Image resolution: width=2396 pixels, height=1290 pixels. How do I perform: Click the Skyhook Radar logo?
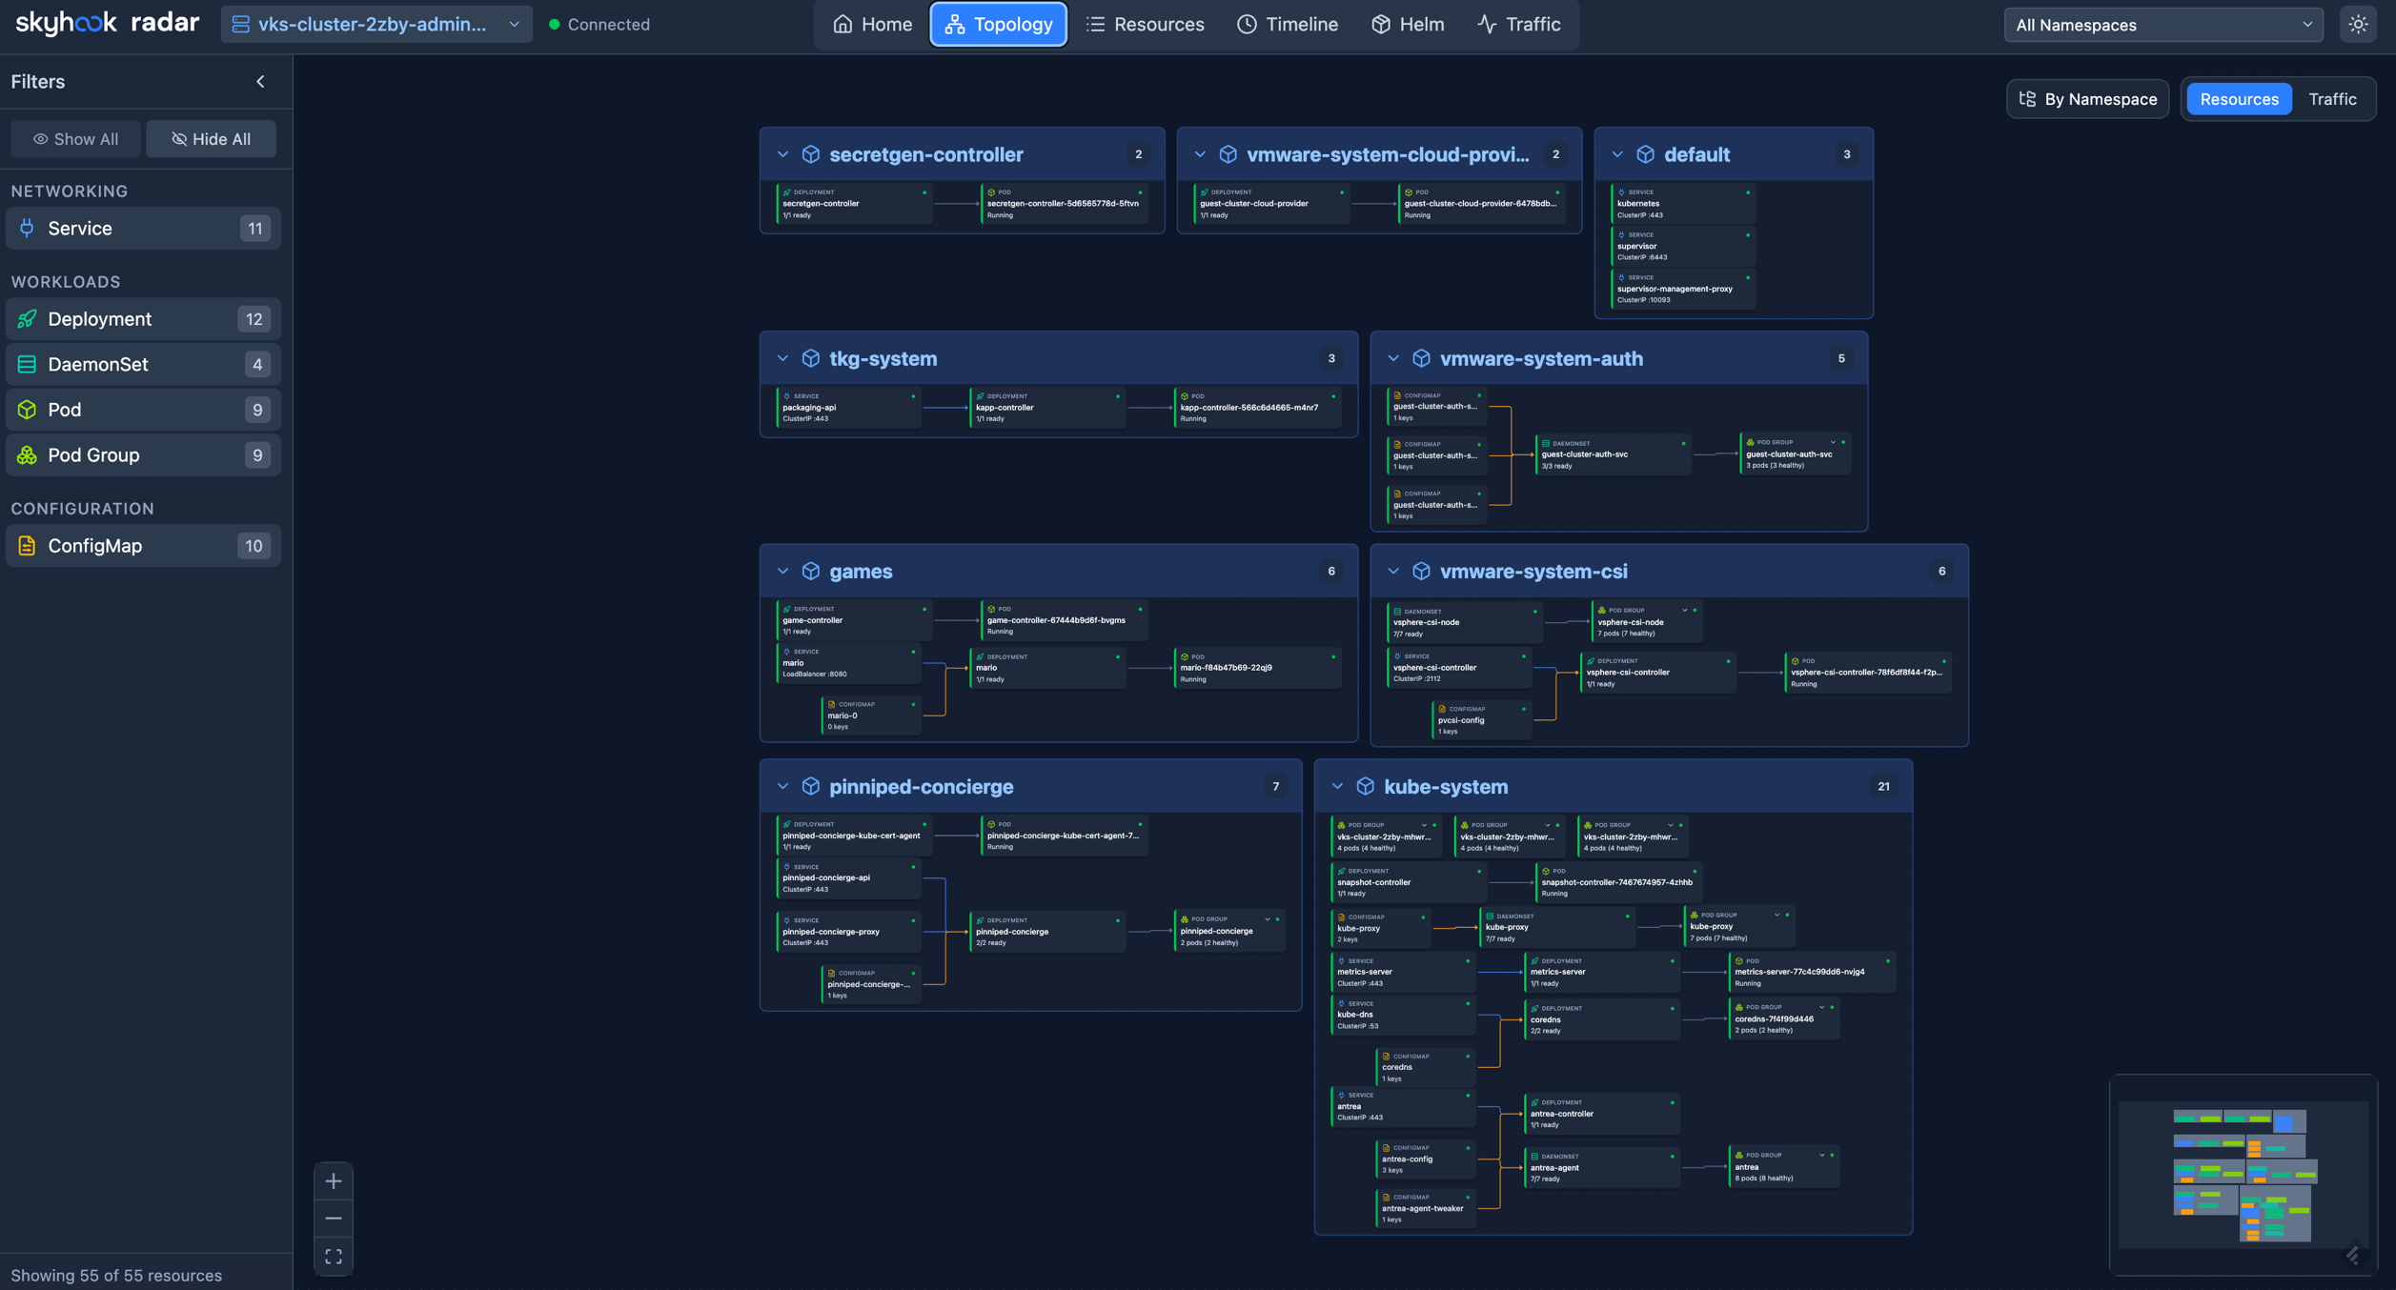point(107,23)
